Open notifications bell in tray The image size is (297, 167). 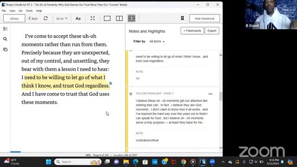click(282, 162)
